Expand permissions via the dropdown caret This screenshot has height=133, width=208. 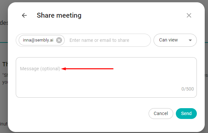[190, 40]
